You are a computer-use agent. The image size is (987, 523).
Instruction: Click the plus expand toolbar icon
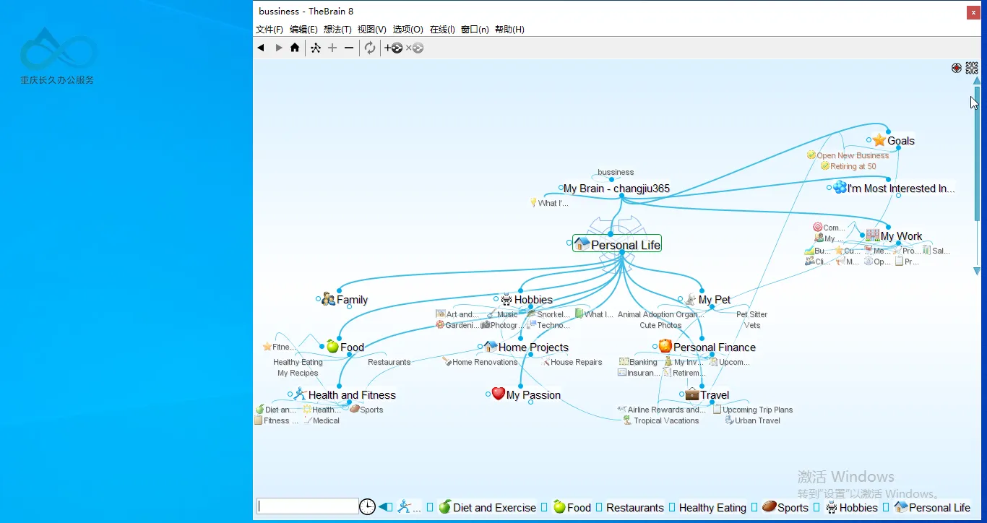click(332, 48)
